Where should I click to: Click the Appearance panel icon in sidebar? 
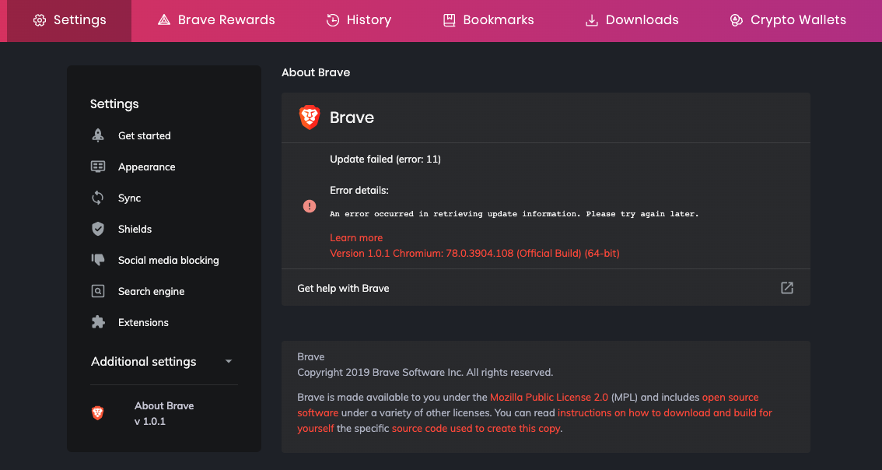98,167
